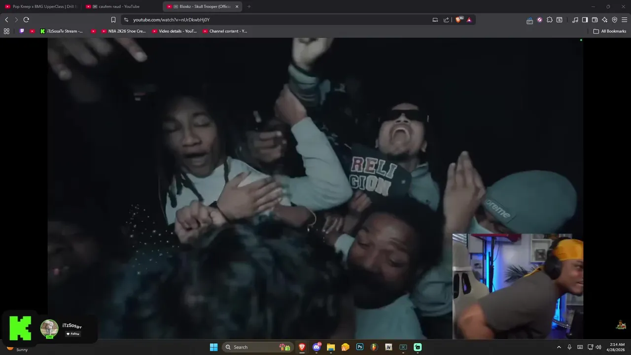631x355 pixels.
Task: Open the Sunny weather widget
Action: (17, 349)
